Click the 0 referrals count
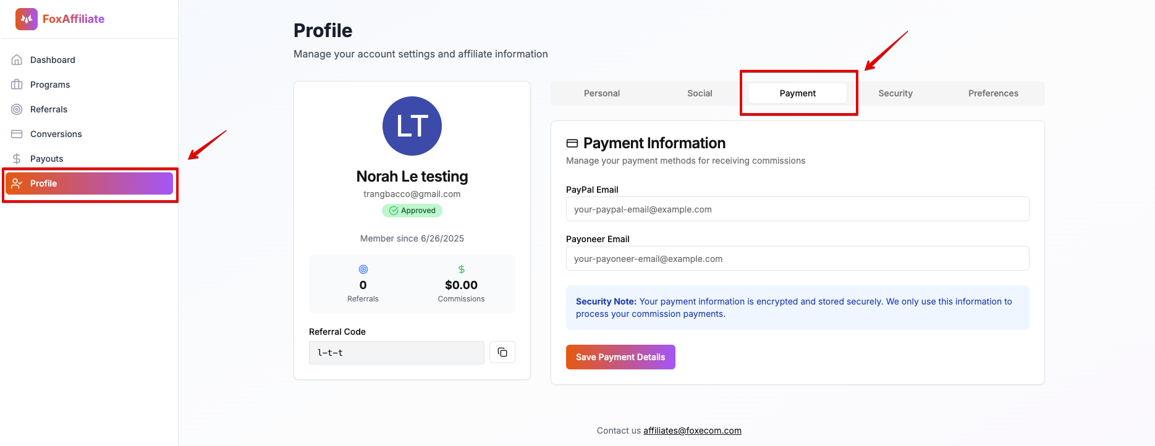Viewport: 1155px width, 446px height. click(363, 285)
